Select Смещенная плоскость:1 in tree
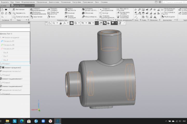 coord(11,71)
